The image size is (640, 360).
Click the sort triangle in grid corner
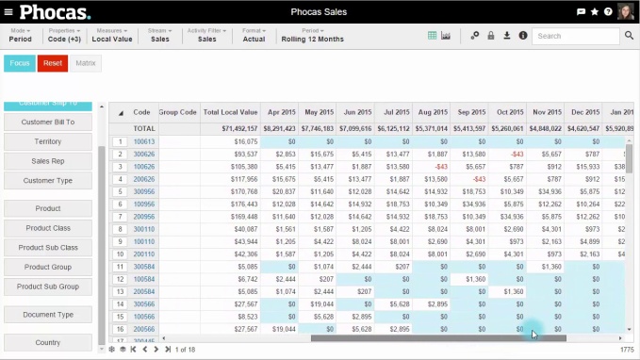pyautogui.click(x=121, y=113)
